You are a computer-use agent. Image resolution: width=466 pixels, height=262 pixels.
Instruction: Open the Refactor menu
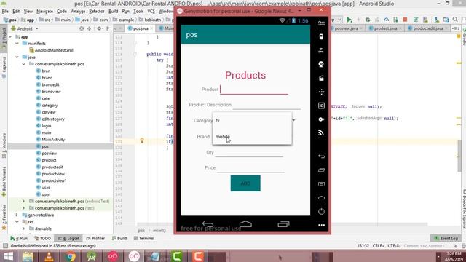[97, 12]
